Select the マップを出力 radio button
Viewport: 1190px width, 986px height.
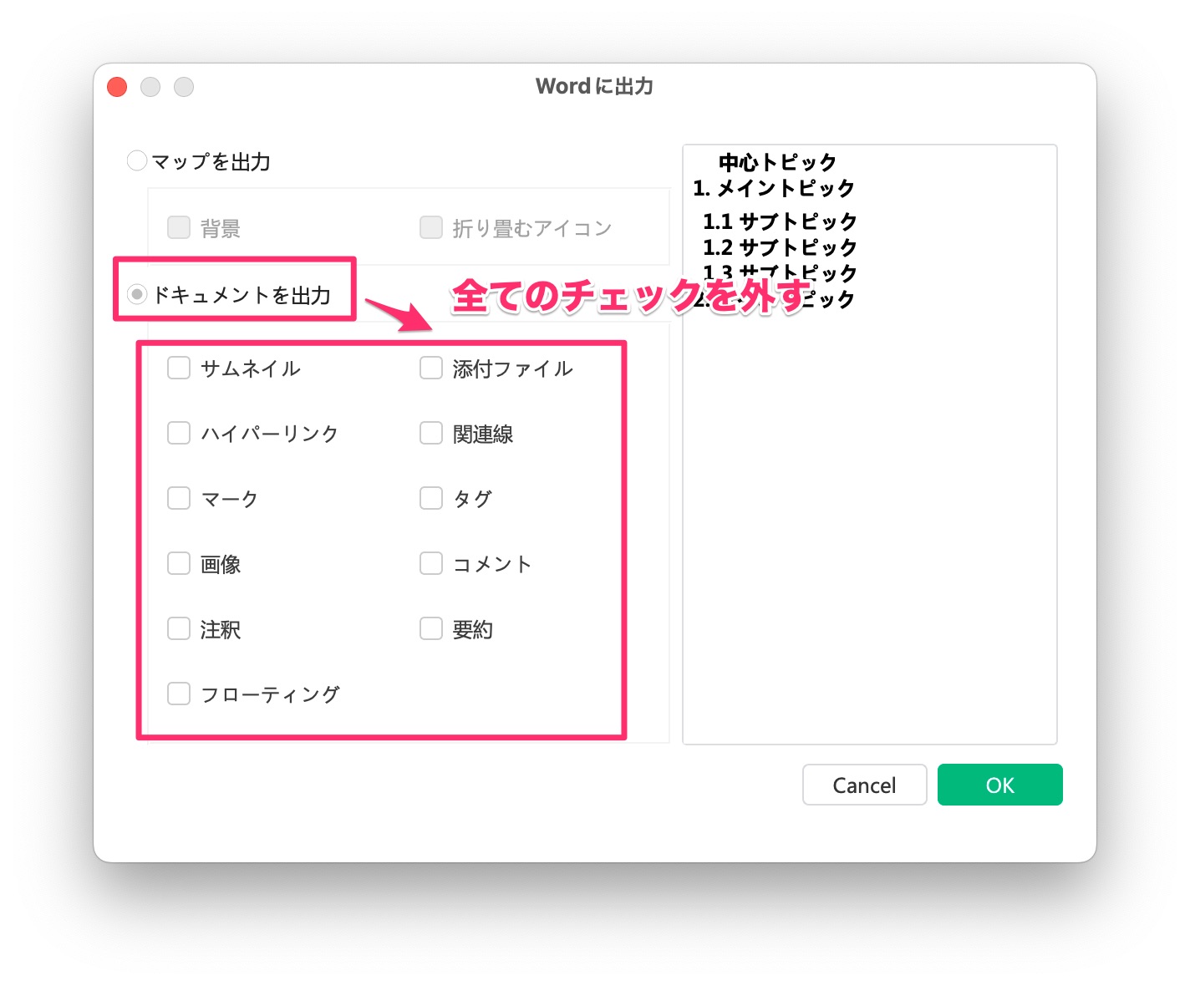point(137,160)
